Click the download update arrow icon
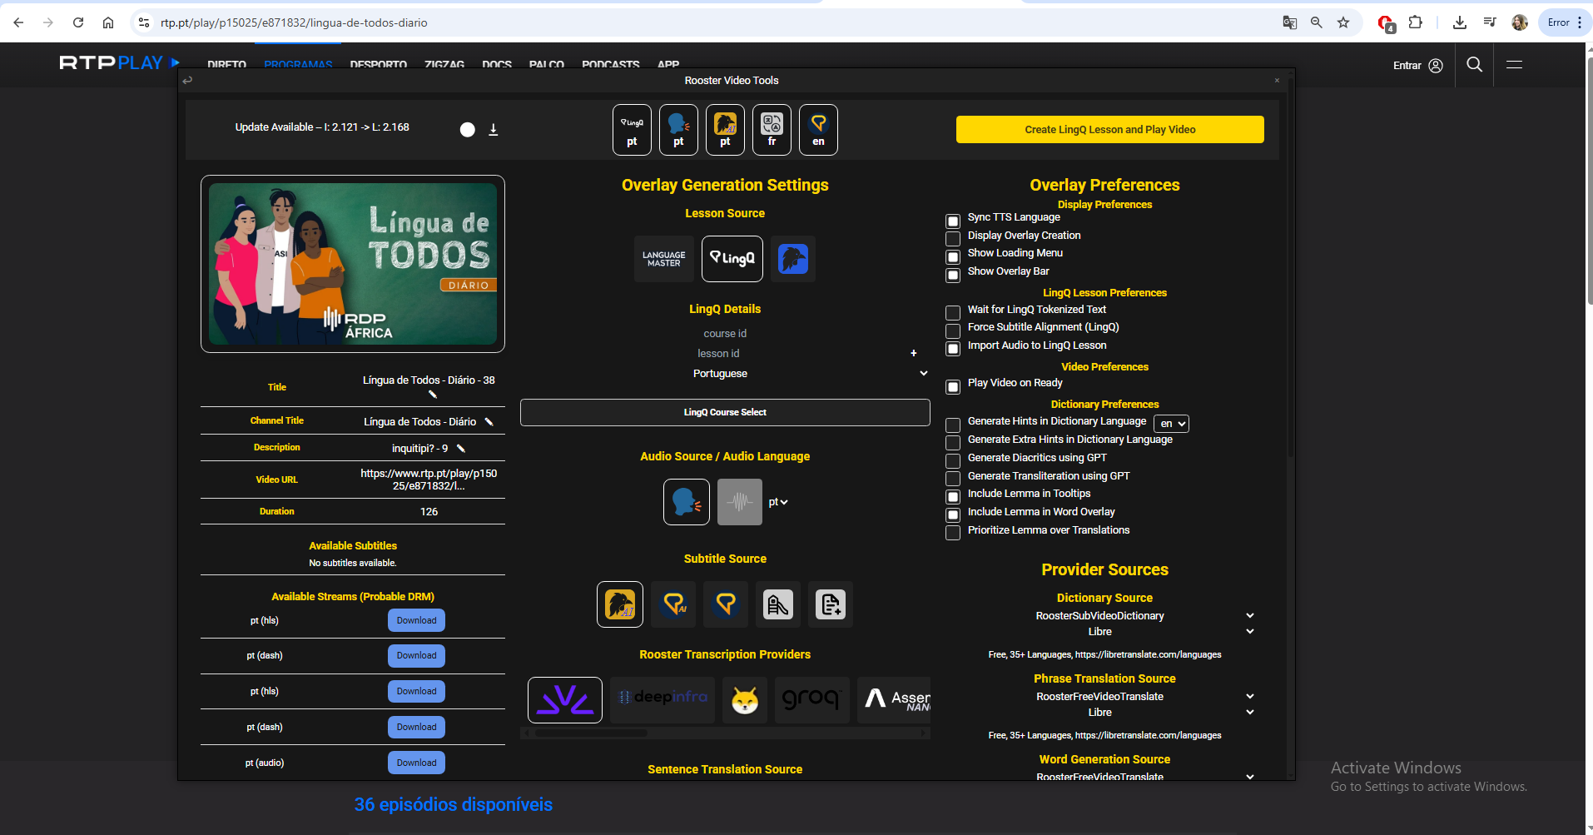Viewport: 1593px width, 835px height. click(x=493, y=130)
